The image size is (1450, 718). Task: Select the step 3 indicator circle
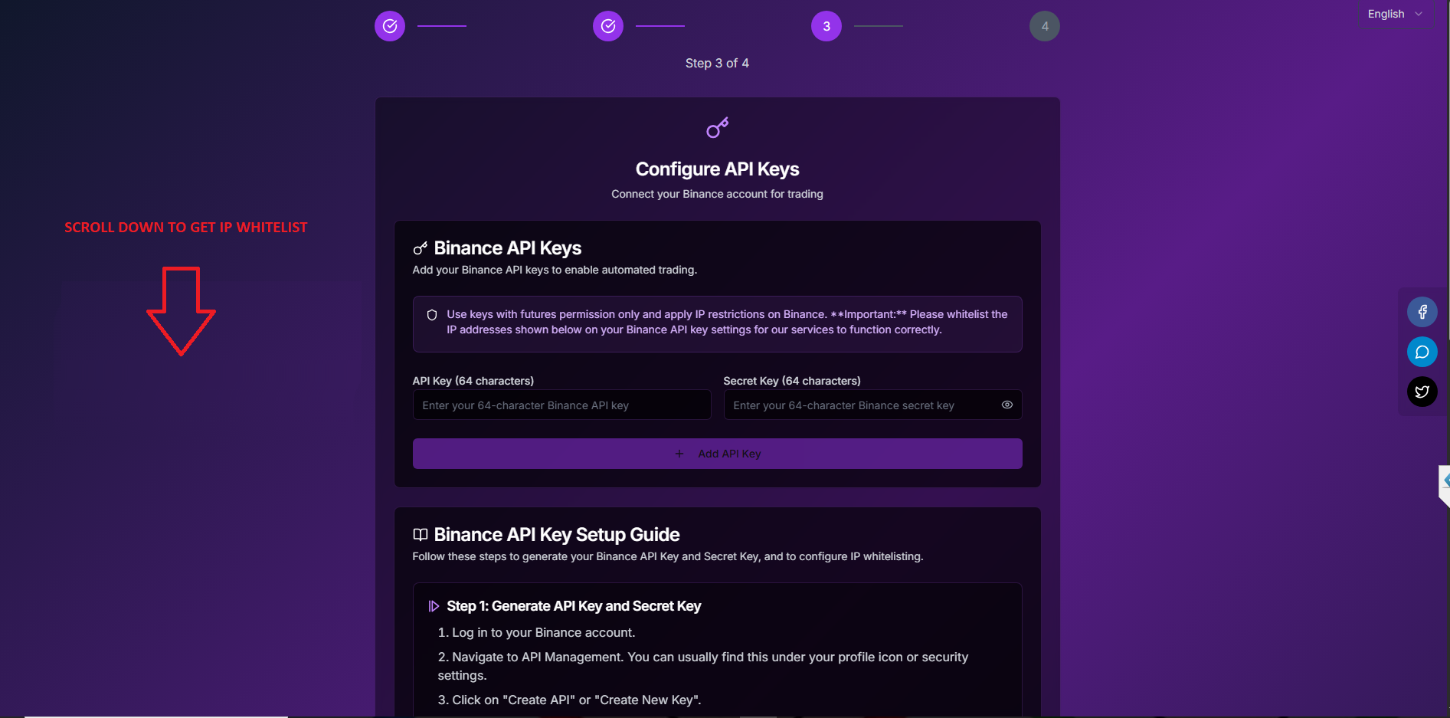[826, 26]
